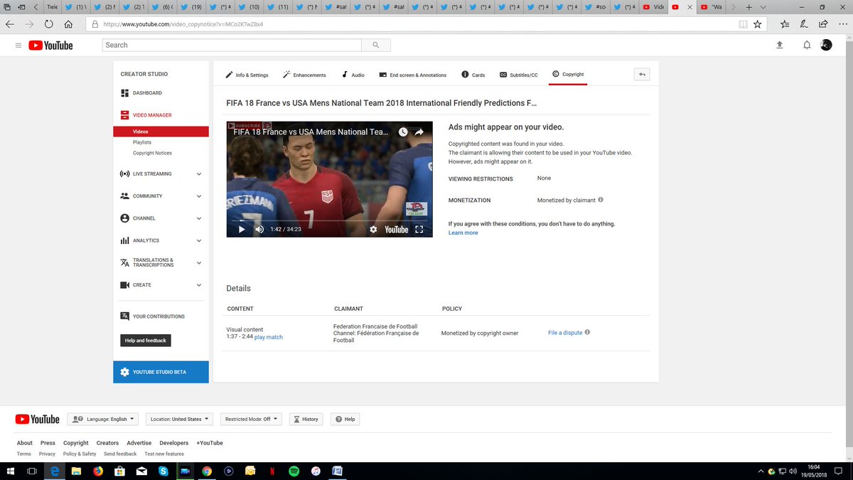Play the video preview
Screen dimensions: 853x480
point(241,229)
